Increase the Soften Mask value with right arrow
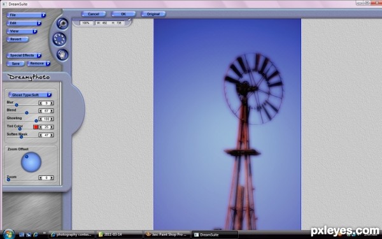Image resolution: width=382 pixels, height=239 pixels. [52, 135]
